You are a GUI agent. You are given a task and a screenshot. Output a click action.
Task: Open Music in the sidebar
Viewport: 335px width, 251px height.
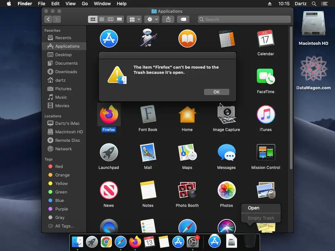point(64,97)
